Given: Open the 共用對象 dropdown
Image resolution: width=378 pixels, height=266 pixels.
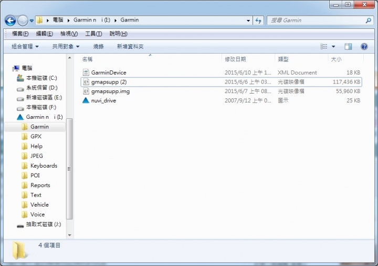Looking at the screenshot, I should (66, 47).
